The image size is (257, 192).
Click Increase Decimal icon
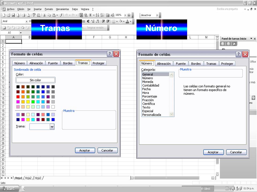click(x=93, y=21)
